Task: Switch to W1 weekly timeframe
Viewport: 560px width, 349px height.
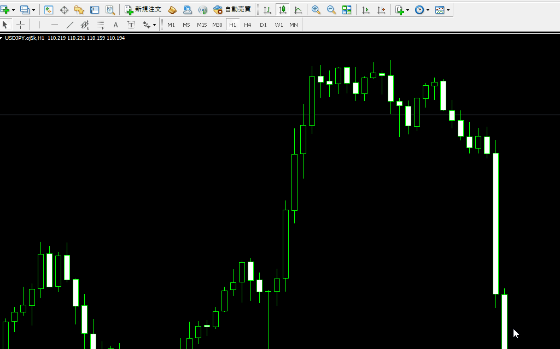Action: click(279, 25)
